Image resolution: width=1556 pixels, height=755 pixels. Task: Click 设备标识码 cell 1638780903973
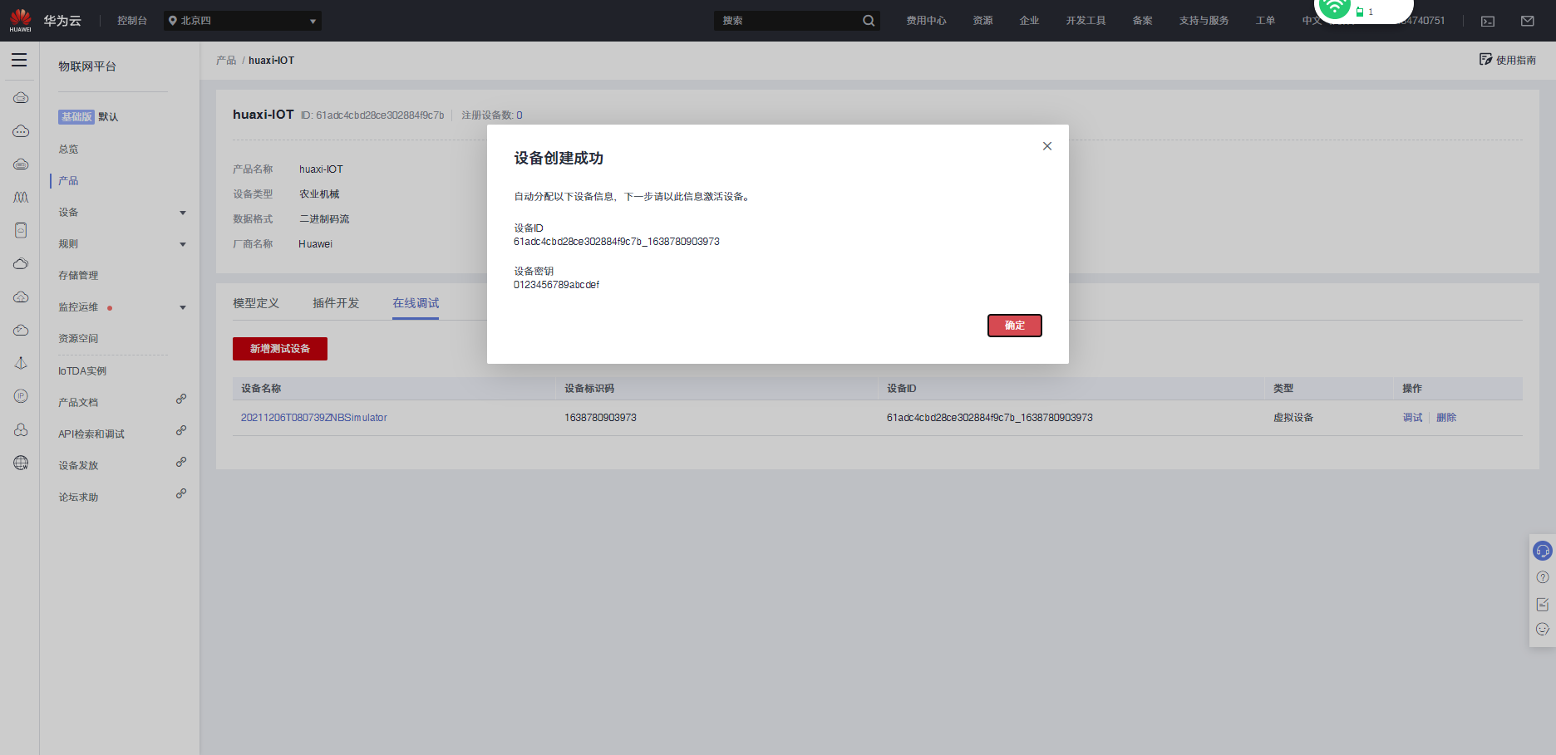600,418
